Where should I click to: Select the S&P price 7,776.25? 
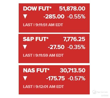(x=74, y=39)
